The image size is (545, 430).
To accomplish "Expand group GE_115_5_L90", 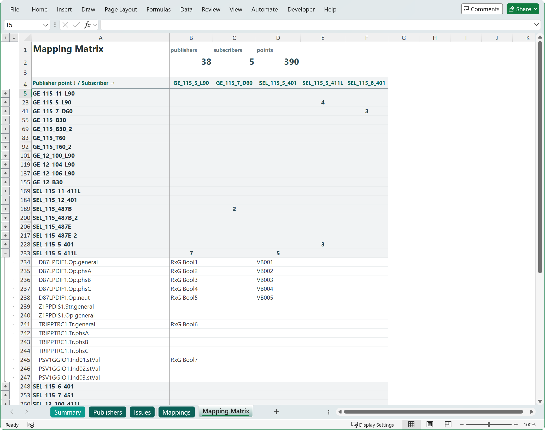I will coord(5,102).
